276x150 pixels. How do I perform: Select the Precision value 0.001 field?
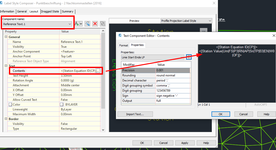[x=173, y=70]
